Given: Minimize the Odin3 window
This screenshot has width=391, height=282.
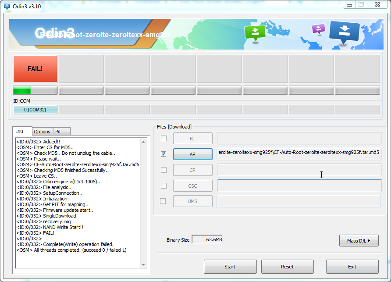Looking at the screenshot, I should (x=349, y=5).
